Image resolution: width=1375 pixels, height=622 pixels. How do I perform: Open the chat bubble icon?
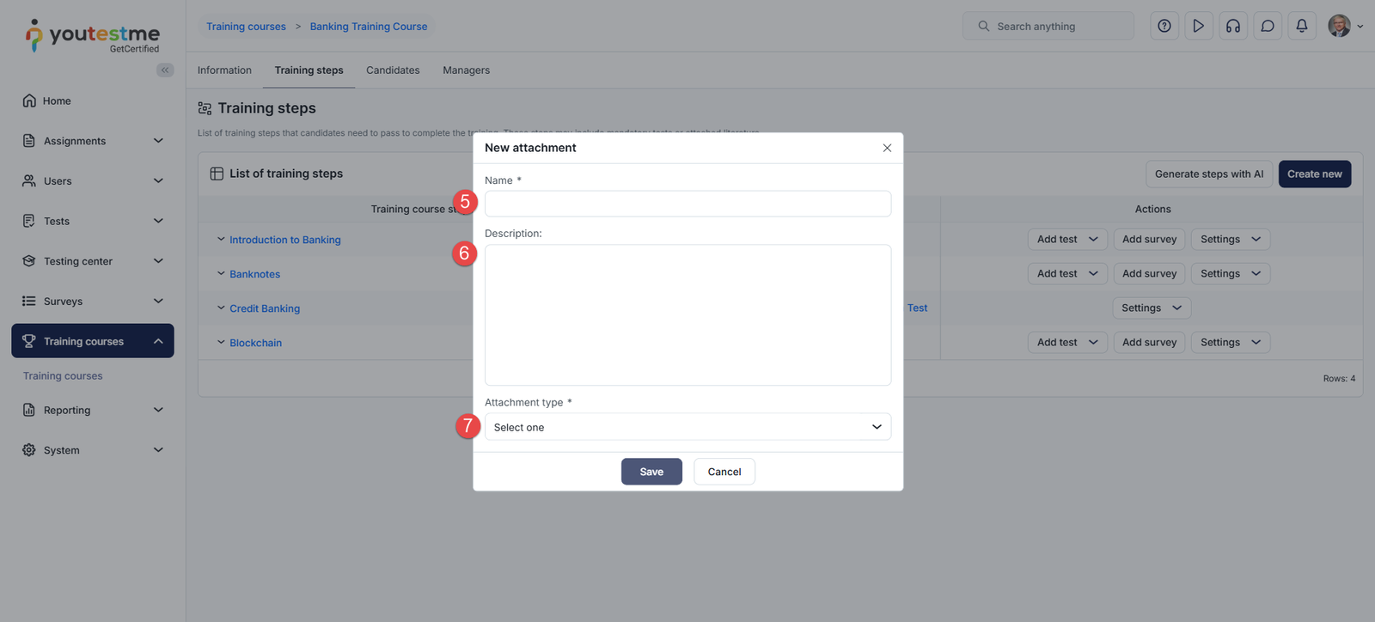point(1268,26)
